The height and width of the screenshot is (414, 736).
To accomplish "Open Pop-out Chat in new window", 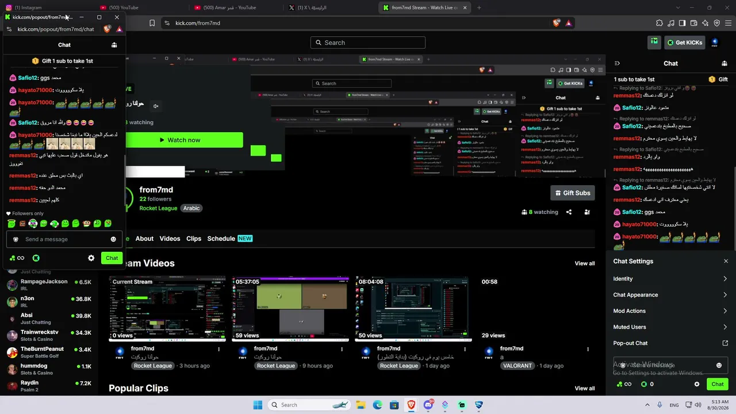I will coord(670,343).
